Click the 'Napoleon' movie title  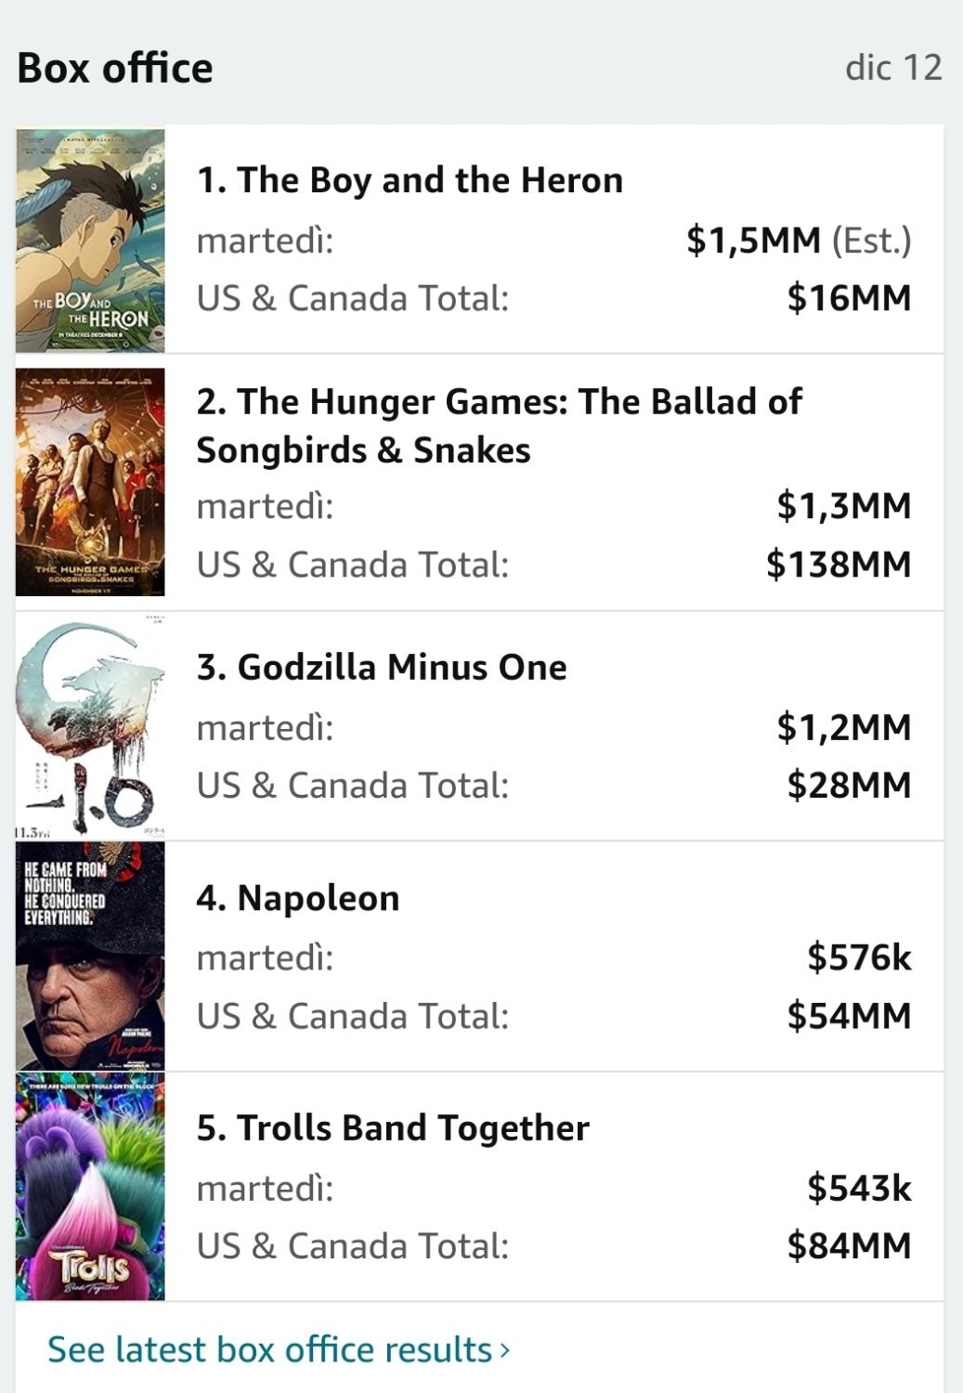tap(298, 898)
